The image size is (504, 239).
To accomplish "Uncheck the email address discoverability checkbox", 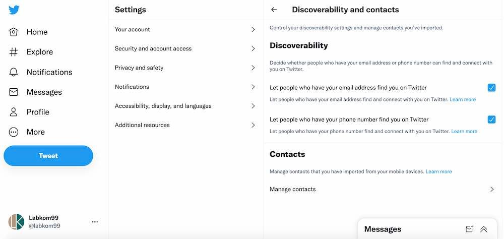I will 491,88.
